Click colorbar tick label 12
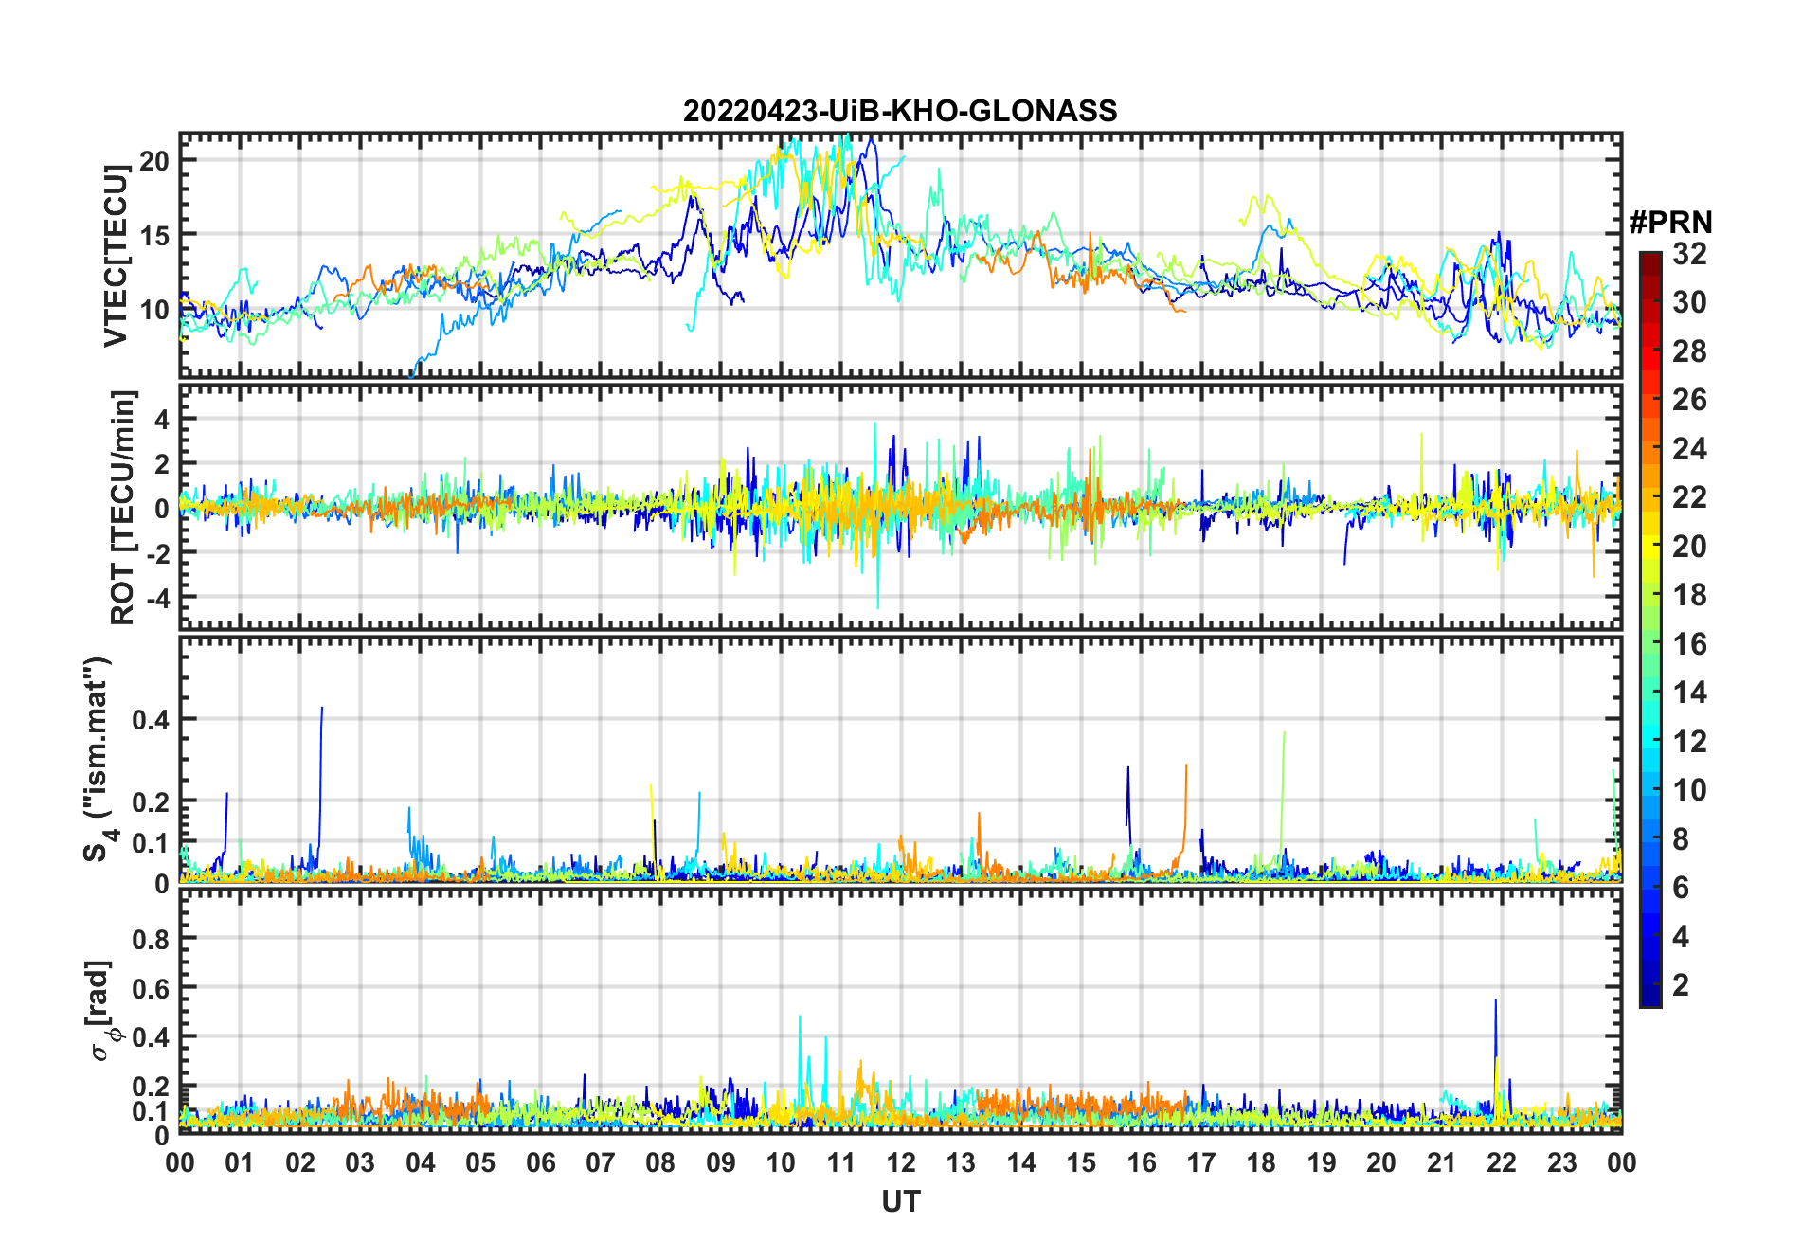The width and height of the screenshot is (1802, 1260). 1689,742
